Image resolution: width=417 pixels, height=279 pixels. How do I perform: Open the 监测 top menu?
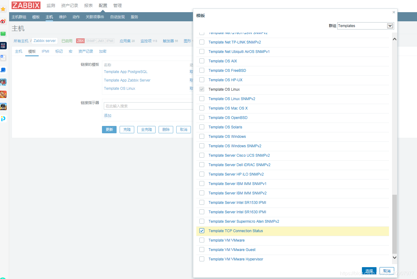[51, 5]
